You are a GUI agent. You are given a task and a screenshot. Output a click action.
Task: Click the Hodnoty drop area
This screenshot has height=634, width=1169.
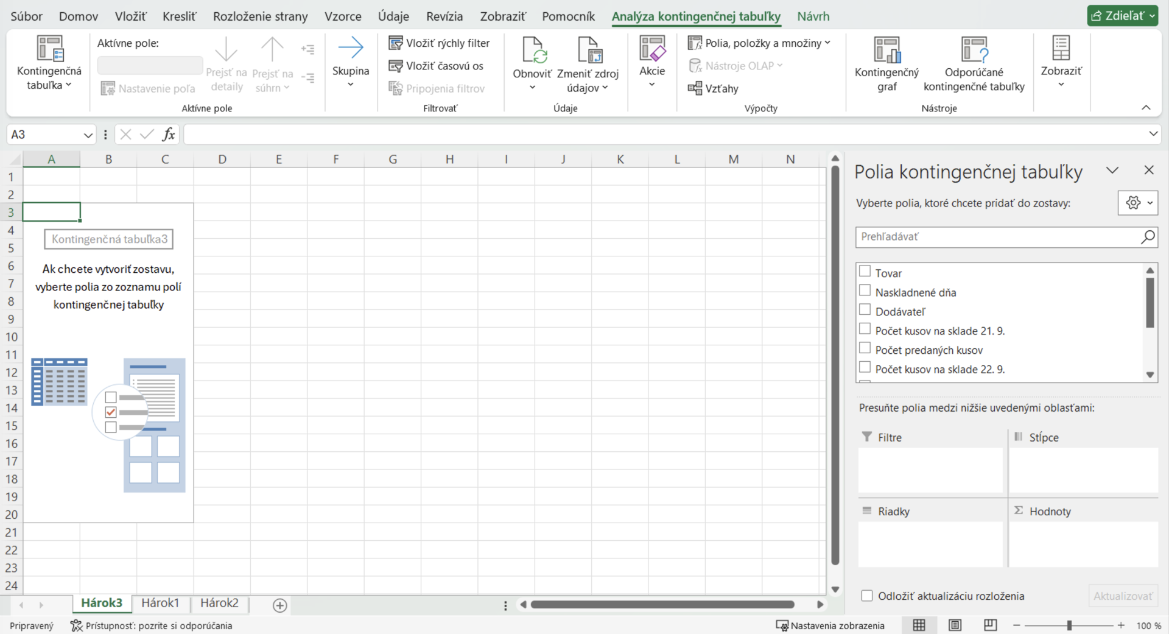tap(1084, 544)
